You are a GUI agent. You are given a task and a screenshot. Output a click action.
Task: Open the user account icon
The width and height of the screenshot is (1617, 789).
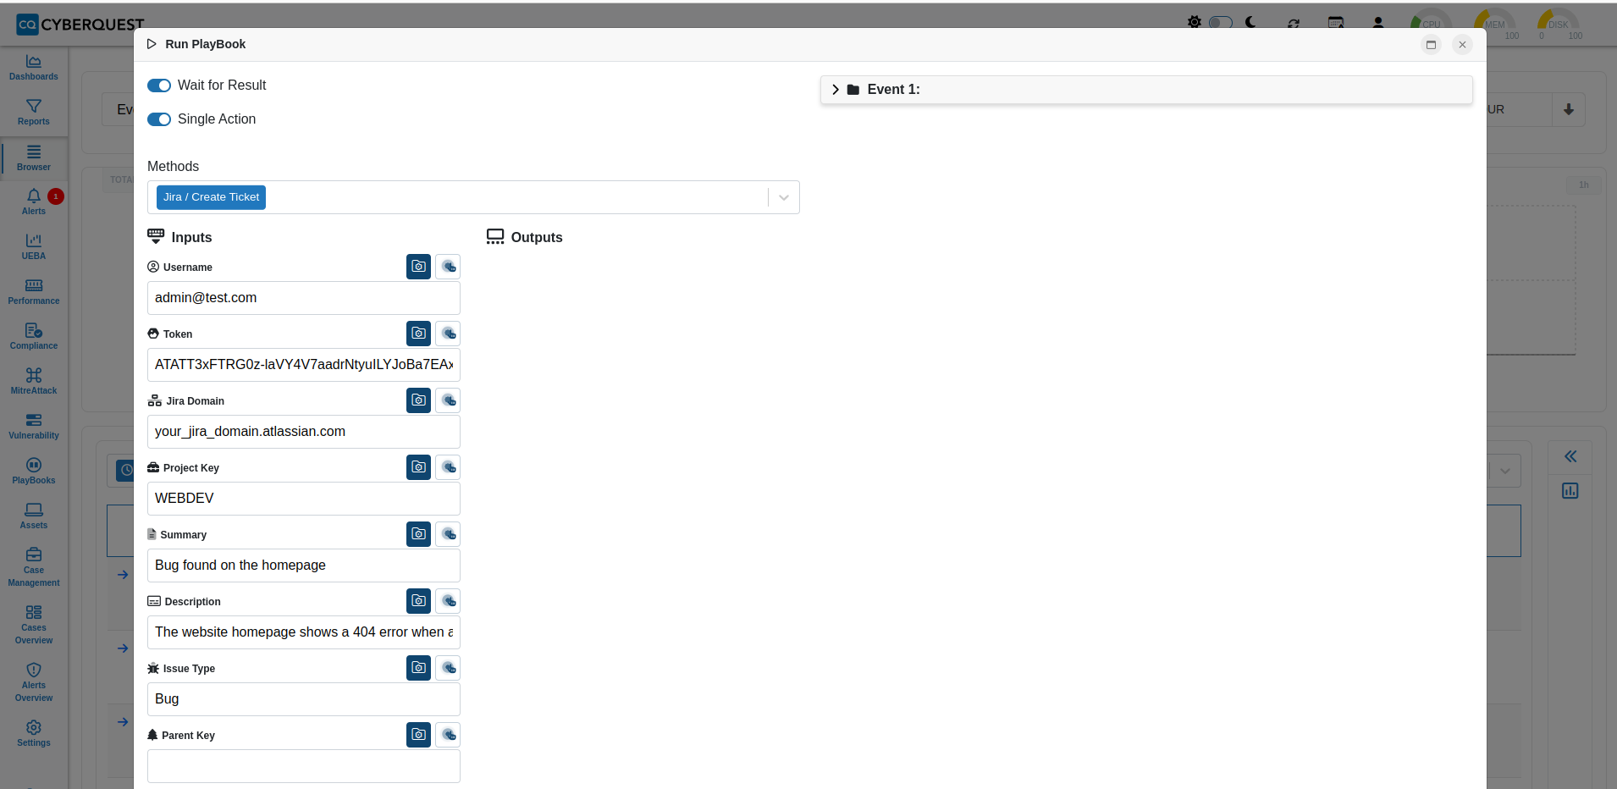(x=1378, y=23)
